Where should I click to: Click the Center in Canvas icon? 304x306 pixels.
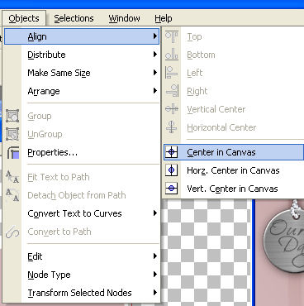pyautogui.click(x=172, y=152)
